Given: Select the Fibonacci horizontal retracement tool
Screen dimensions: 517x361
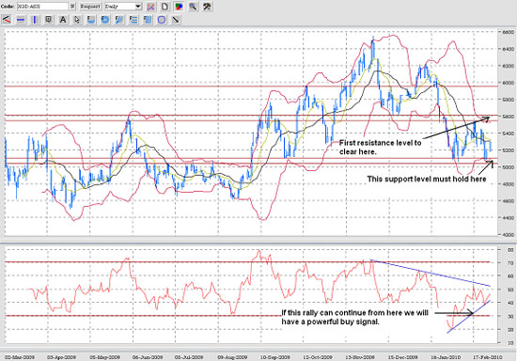Looking at the screenshot, I should click(x=133, y=20).
